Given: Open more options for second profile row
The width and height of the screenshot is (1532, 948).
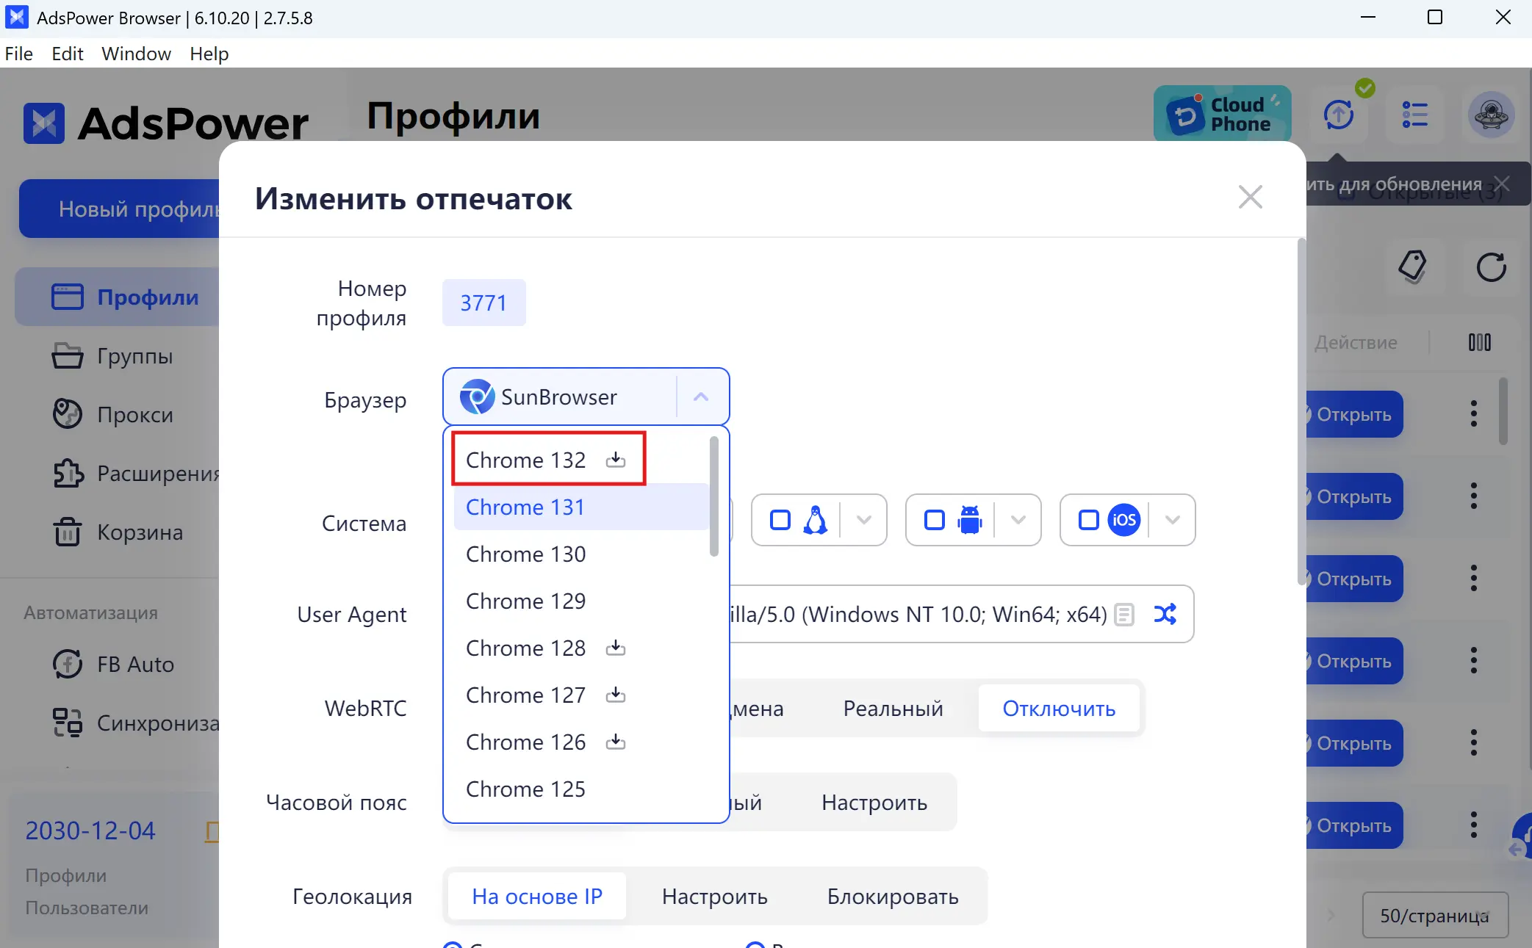Looking at the screenshot, I should click(1474, 496).
